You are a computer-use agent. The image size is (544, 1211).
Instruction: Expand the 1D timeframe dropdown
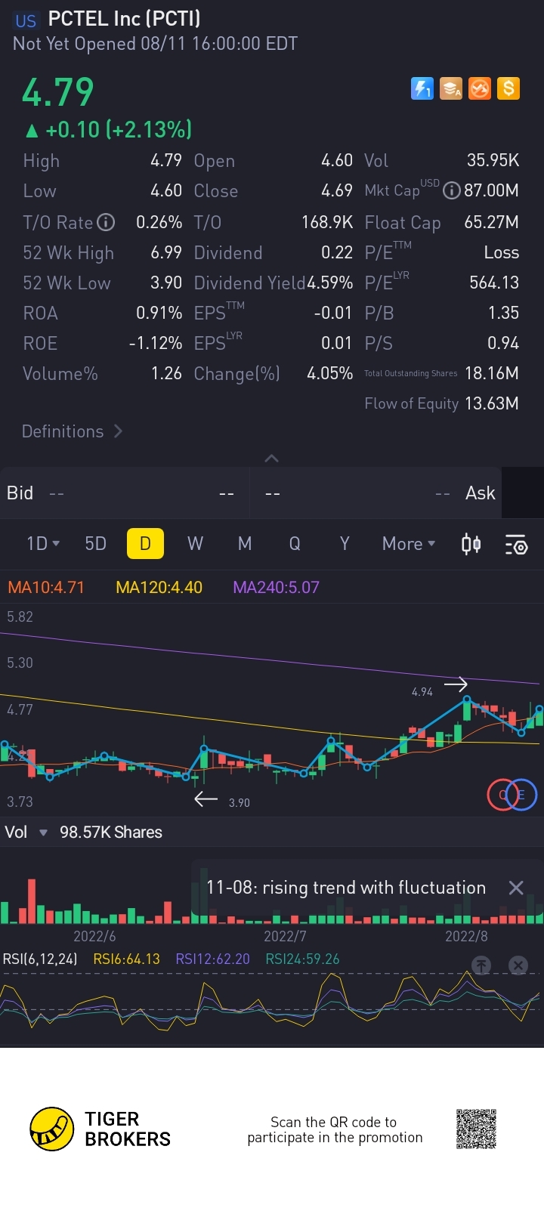[43, 544]
